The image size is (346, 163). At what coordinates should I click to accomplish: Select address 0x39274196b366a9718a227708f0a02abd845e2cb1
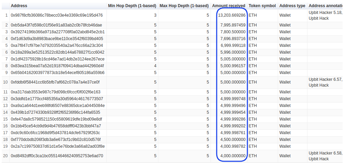pyautogui.click(x=58, y=32)
